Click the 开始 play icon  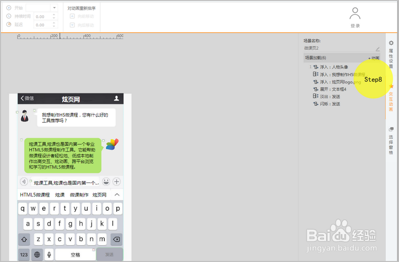tap(8, 8)
